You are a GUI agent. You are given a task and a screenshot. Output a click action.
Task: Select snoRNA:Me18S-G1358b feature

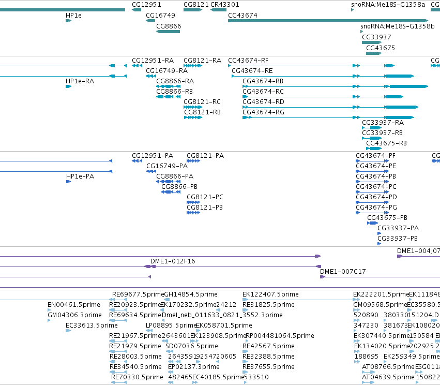coord(362,32)
